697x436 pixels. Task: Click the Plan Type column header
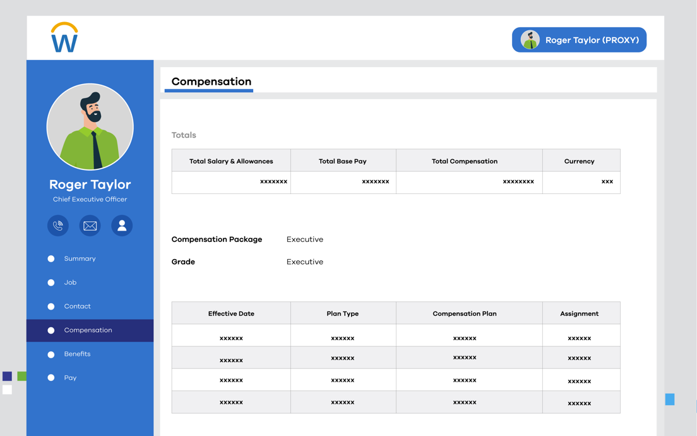[343, 313]
